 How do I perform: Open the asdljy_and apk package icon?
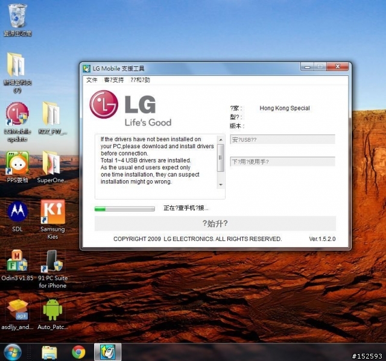coord(17,309)
